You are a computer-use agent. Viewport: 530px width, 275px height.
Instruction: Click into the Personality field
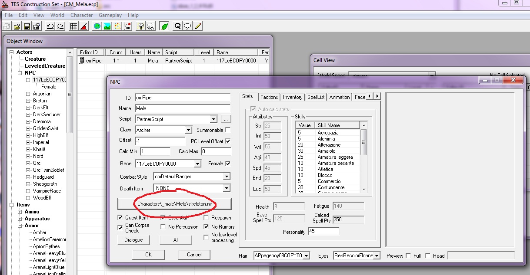(323, 232)
